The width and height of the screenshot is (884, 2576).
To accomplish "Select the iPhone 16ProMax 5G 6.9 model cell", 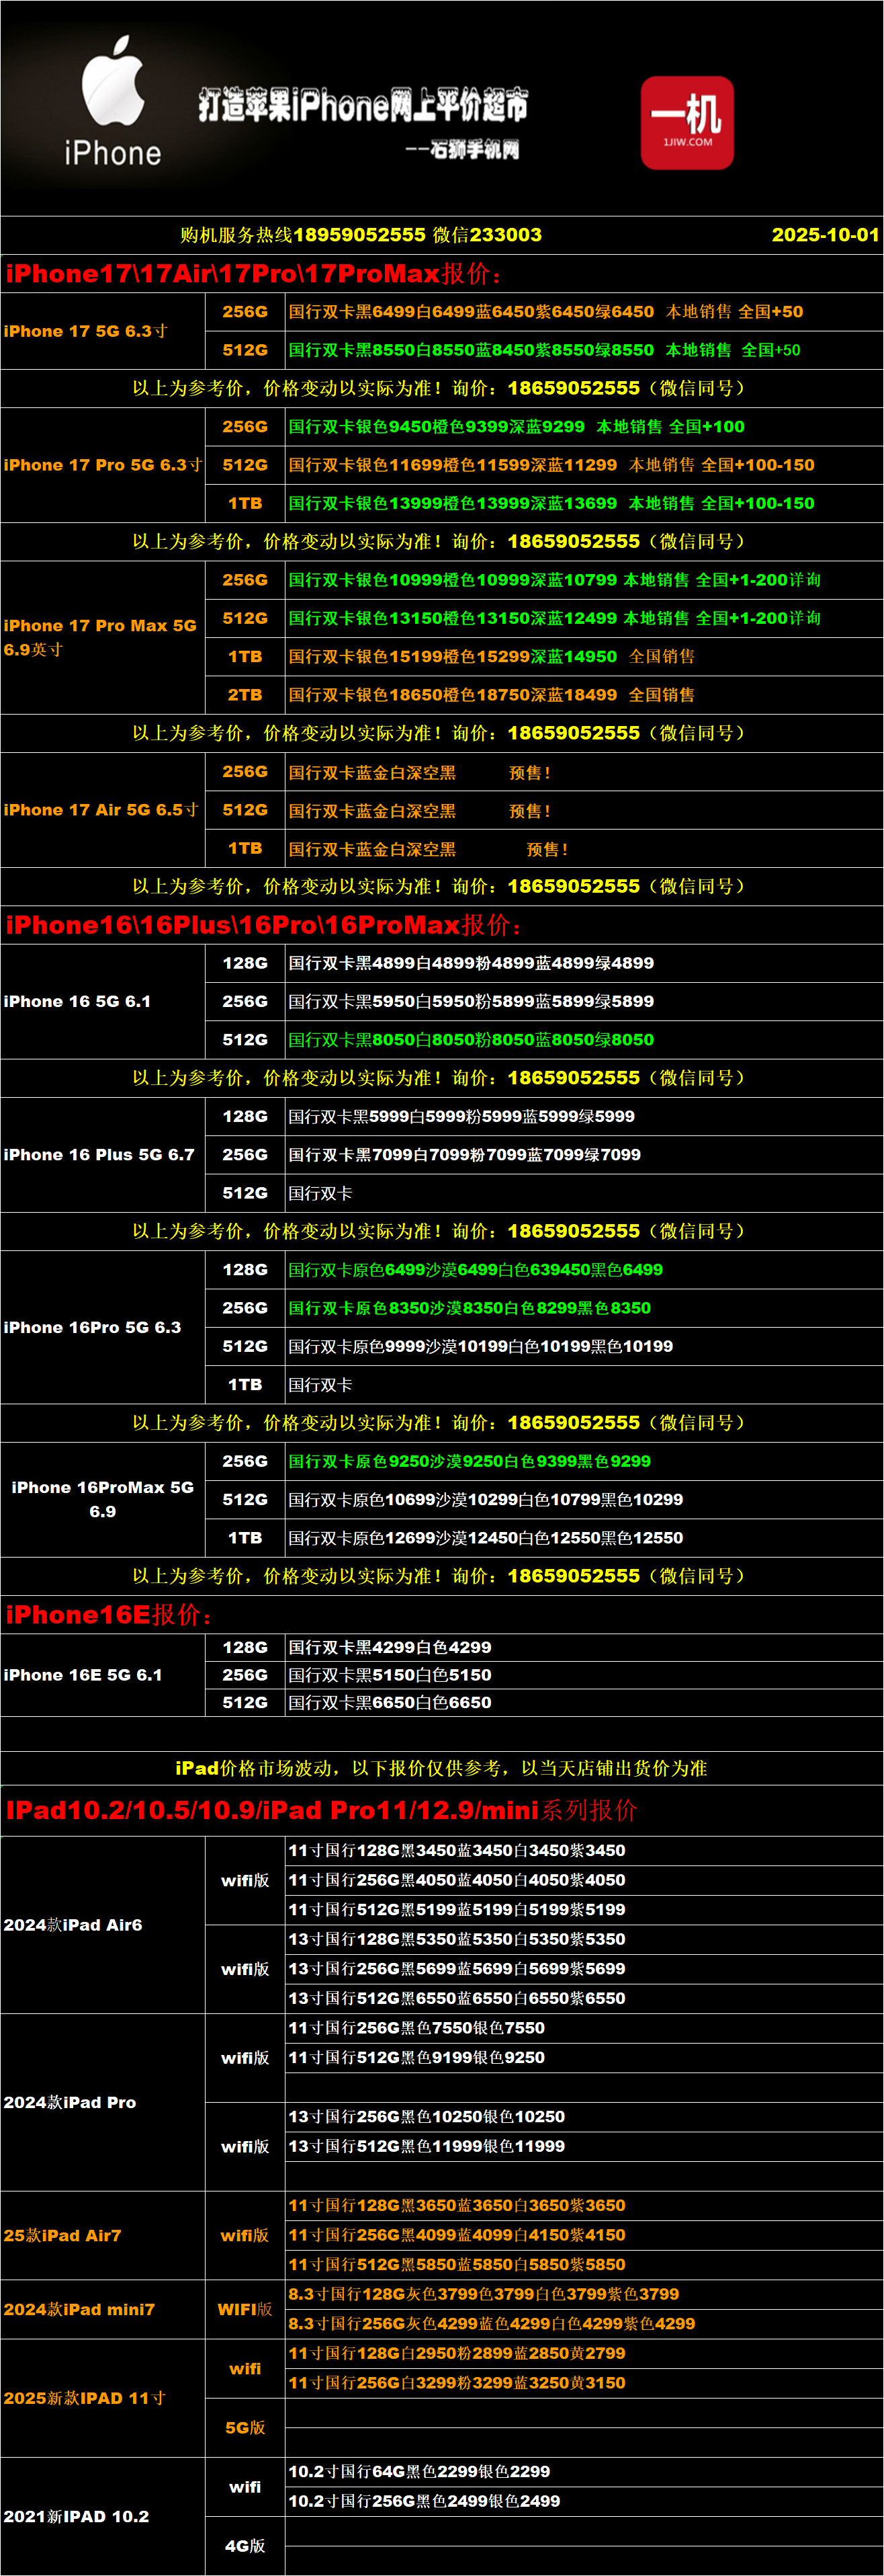I will pyautogui.click(x=102, y=1499).
